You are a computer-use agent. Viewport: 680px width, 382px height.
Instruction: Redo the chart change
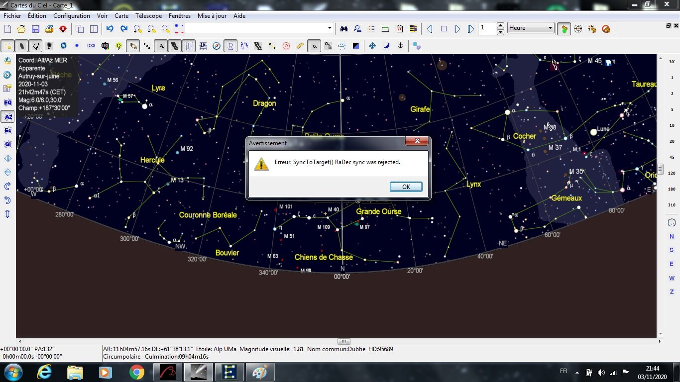click(124, 29)
